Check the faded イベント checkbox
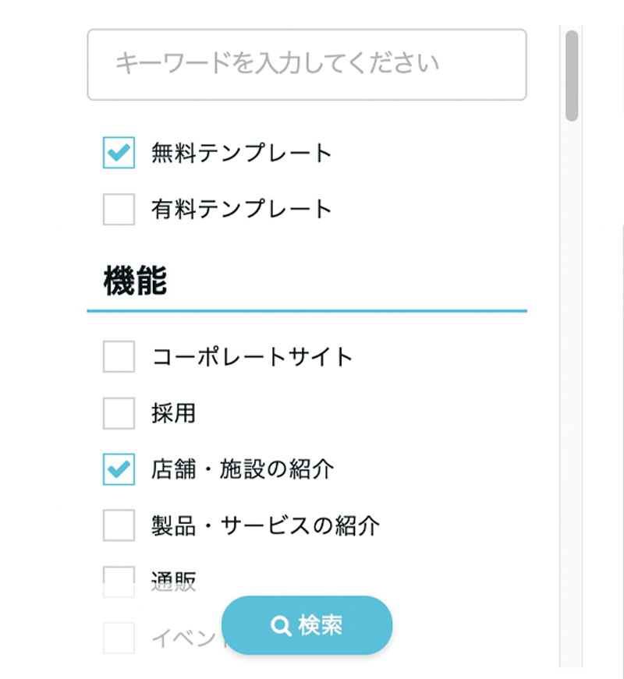624x679 pixels. [119, 638]
